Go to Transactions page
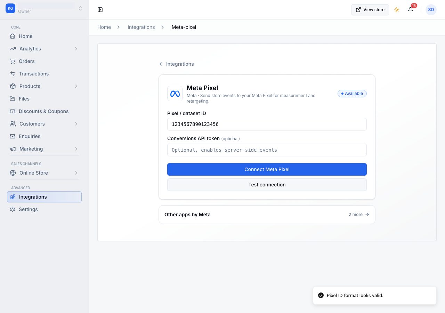 pos(44,74)
